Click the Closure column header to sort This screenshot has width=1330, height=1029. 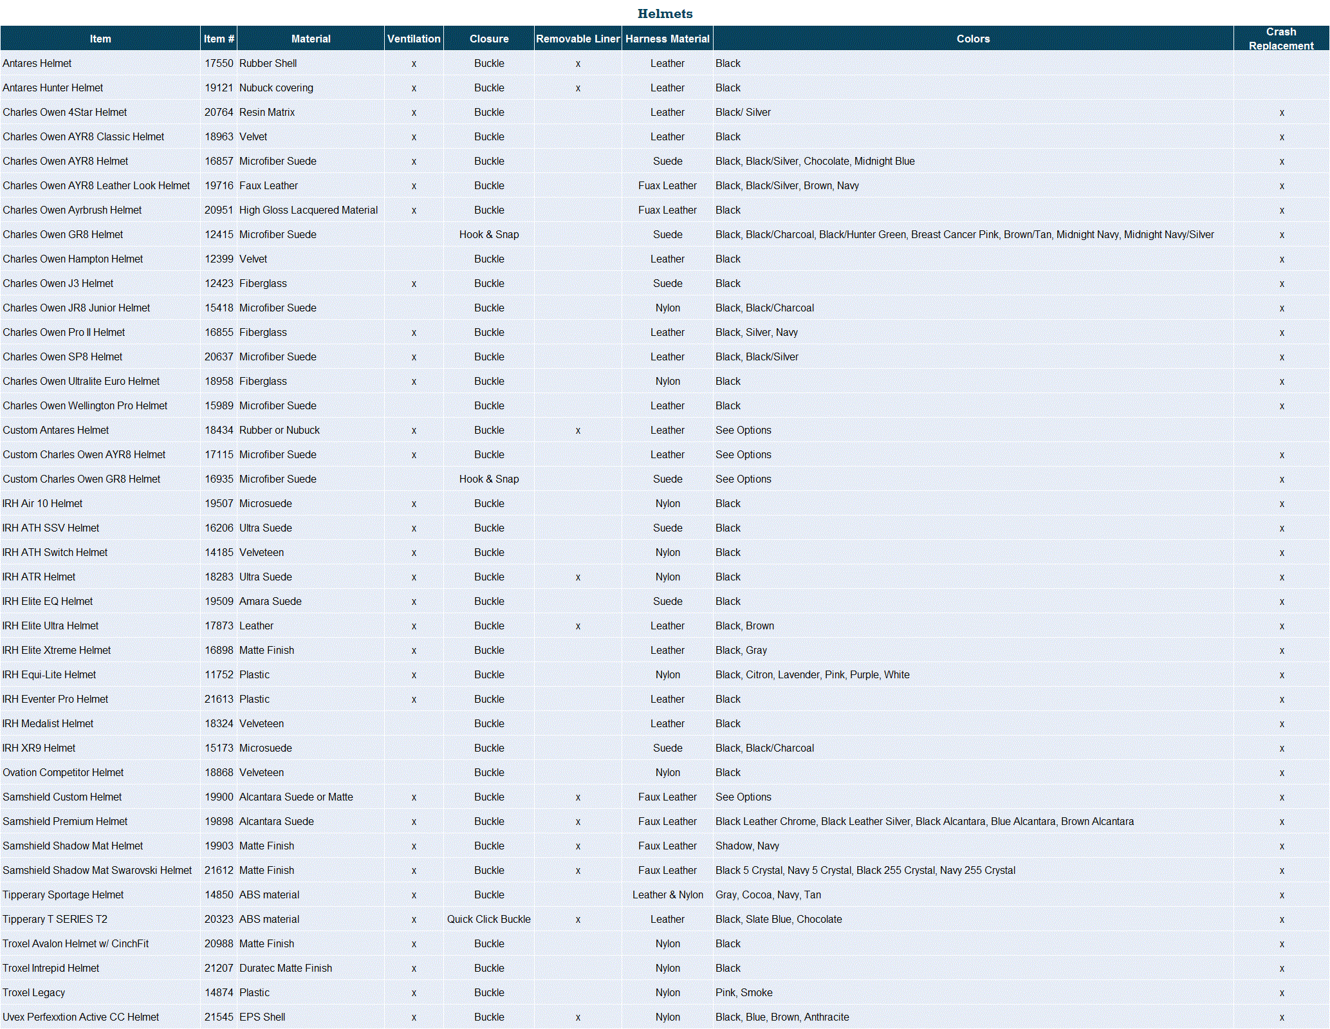(x=488, y=39)
